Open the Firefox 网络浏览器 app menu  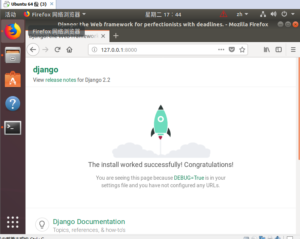55,14
